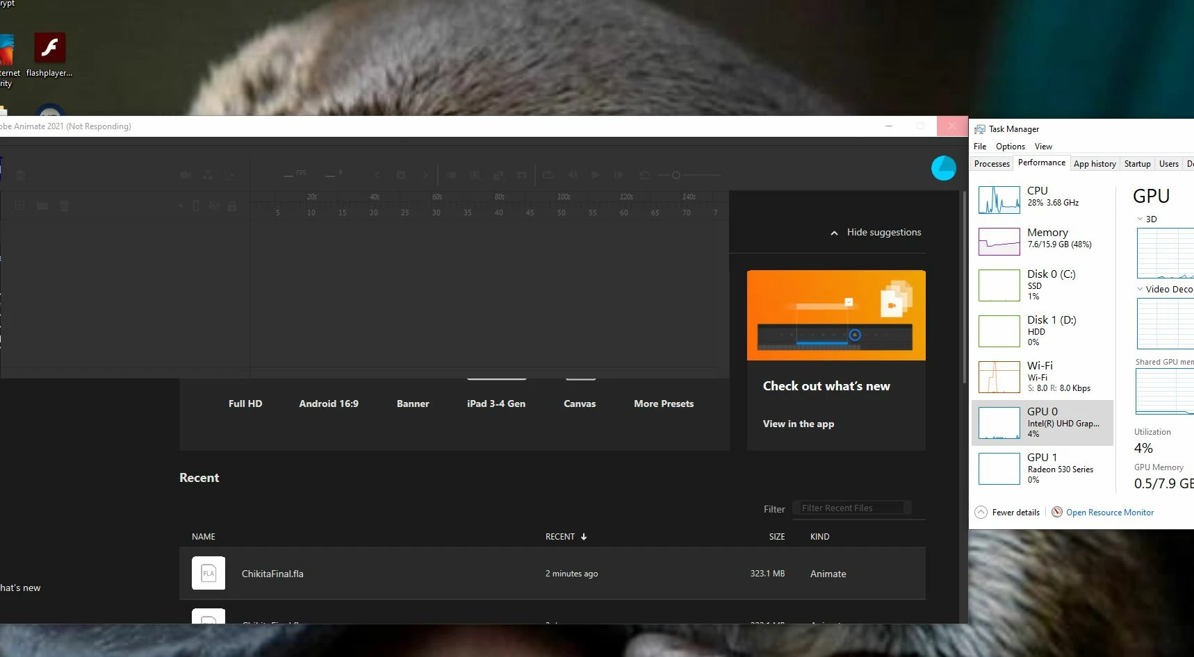Collapse suggestions with Hide suggestions chevron
The image size is (1194, 657).
click(834, 233)
